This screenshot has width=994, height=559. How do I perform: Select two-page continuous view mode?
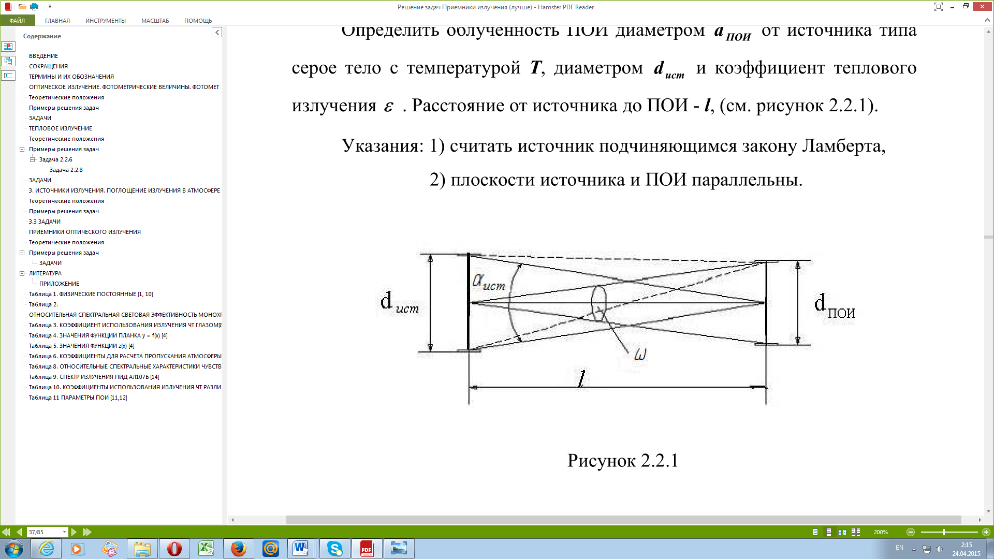click(x=856, y=532)
